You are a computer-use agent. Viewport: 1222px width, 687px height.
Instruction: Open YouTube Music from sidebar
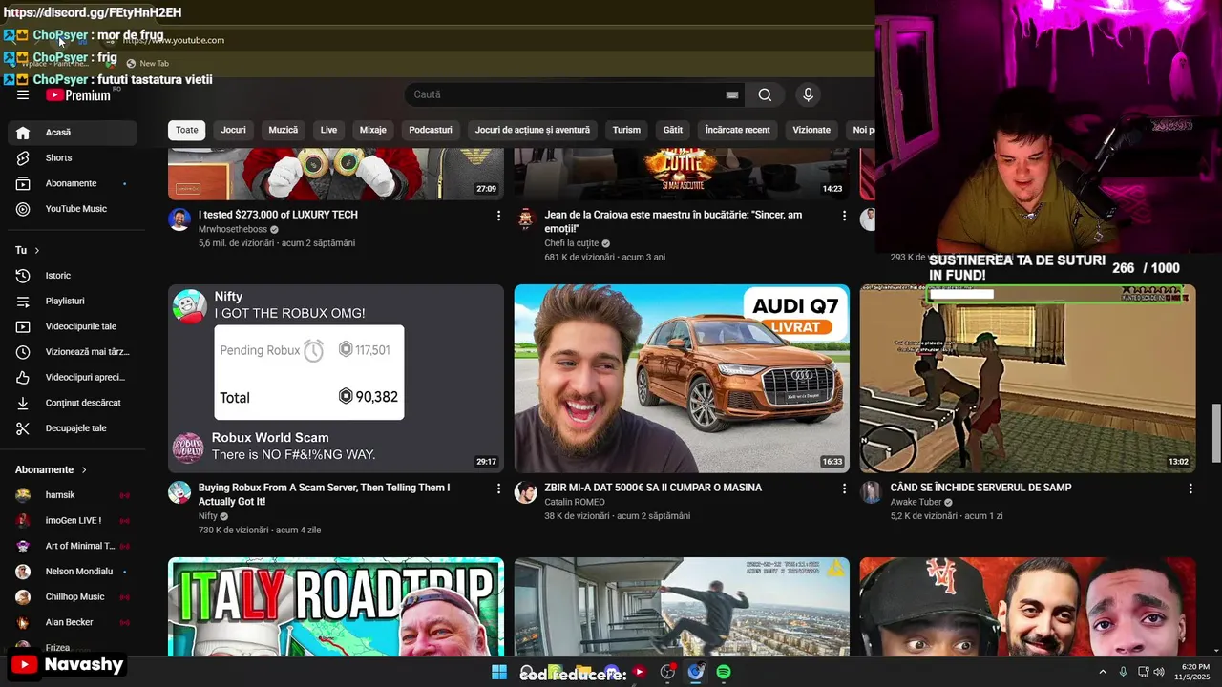click(x=73, y=209)
